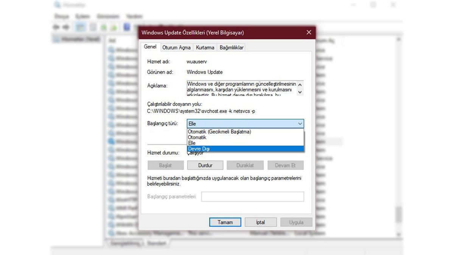The image size is (454, 255).
Task: Open Help via the blue toolbar icon
Action: point(126,27)
